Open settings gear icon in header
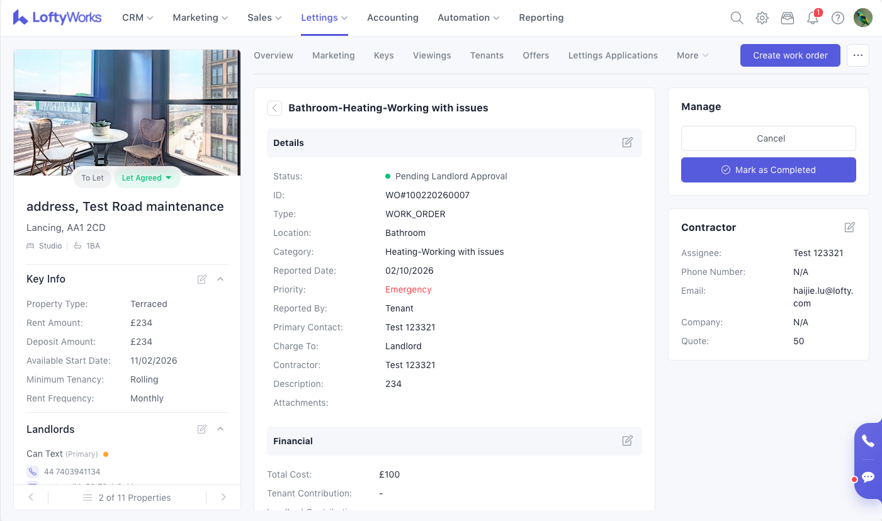 [762, 18]
